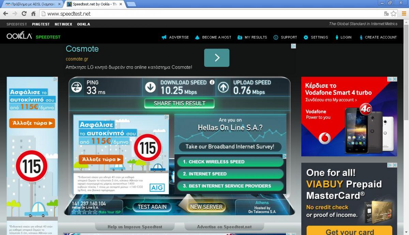Click TEST AGAIN button
409x235 pixels.
[x=152, y=207]
